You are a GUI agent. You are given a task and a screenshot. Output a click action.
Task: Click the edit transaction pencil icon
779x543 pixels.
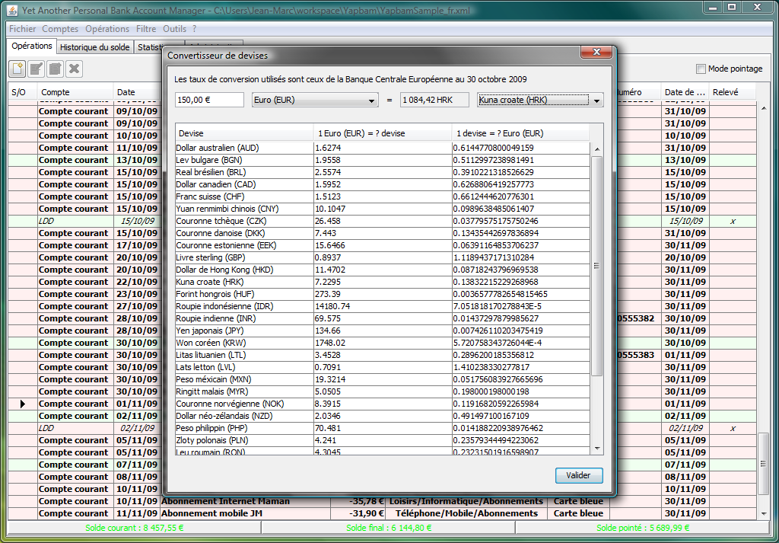[x=37, y=69]
